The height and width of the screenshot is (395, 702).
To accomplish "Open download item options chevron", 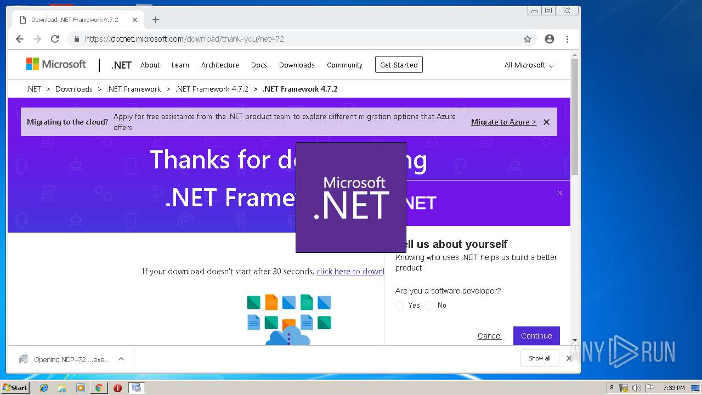I will [121, 359].
